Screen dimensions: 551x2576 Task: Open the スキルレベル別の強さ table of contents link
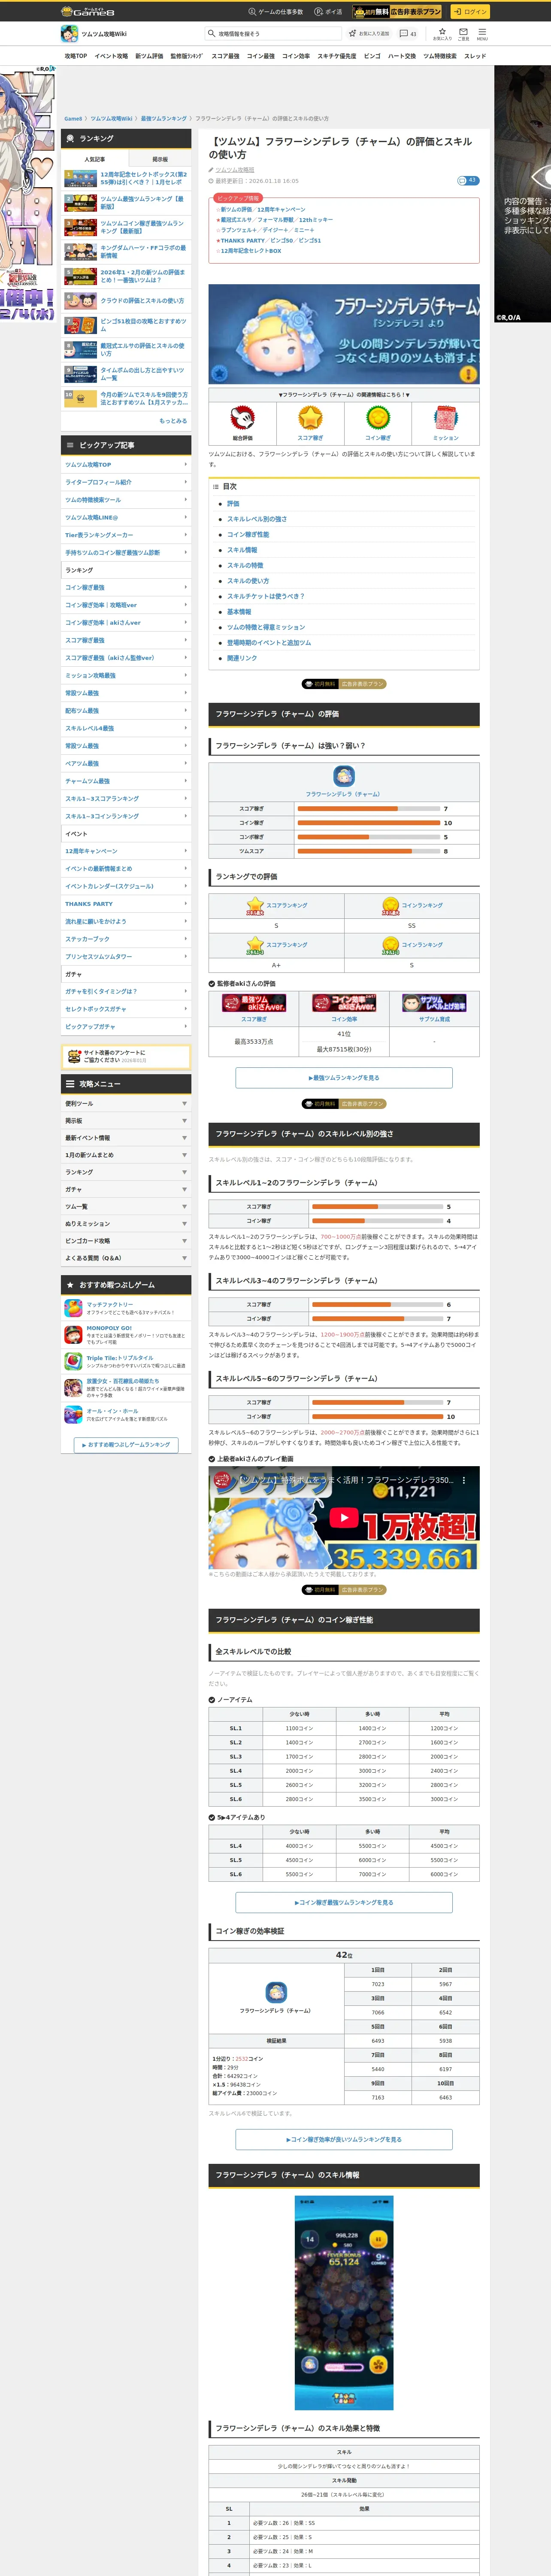coord(257,519)
